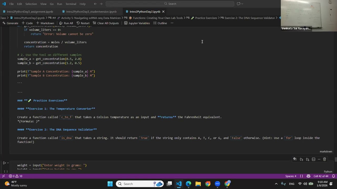Open the Run menu
337x189 pixels.
(60, 4)
